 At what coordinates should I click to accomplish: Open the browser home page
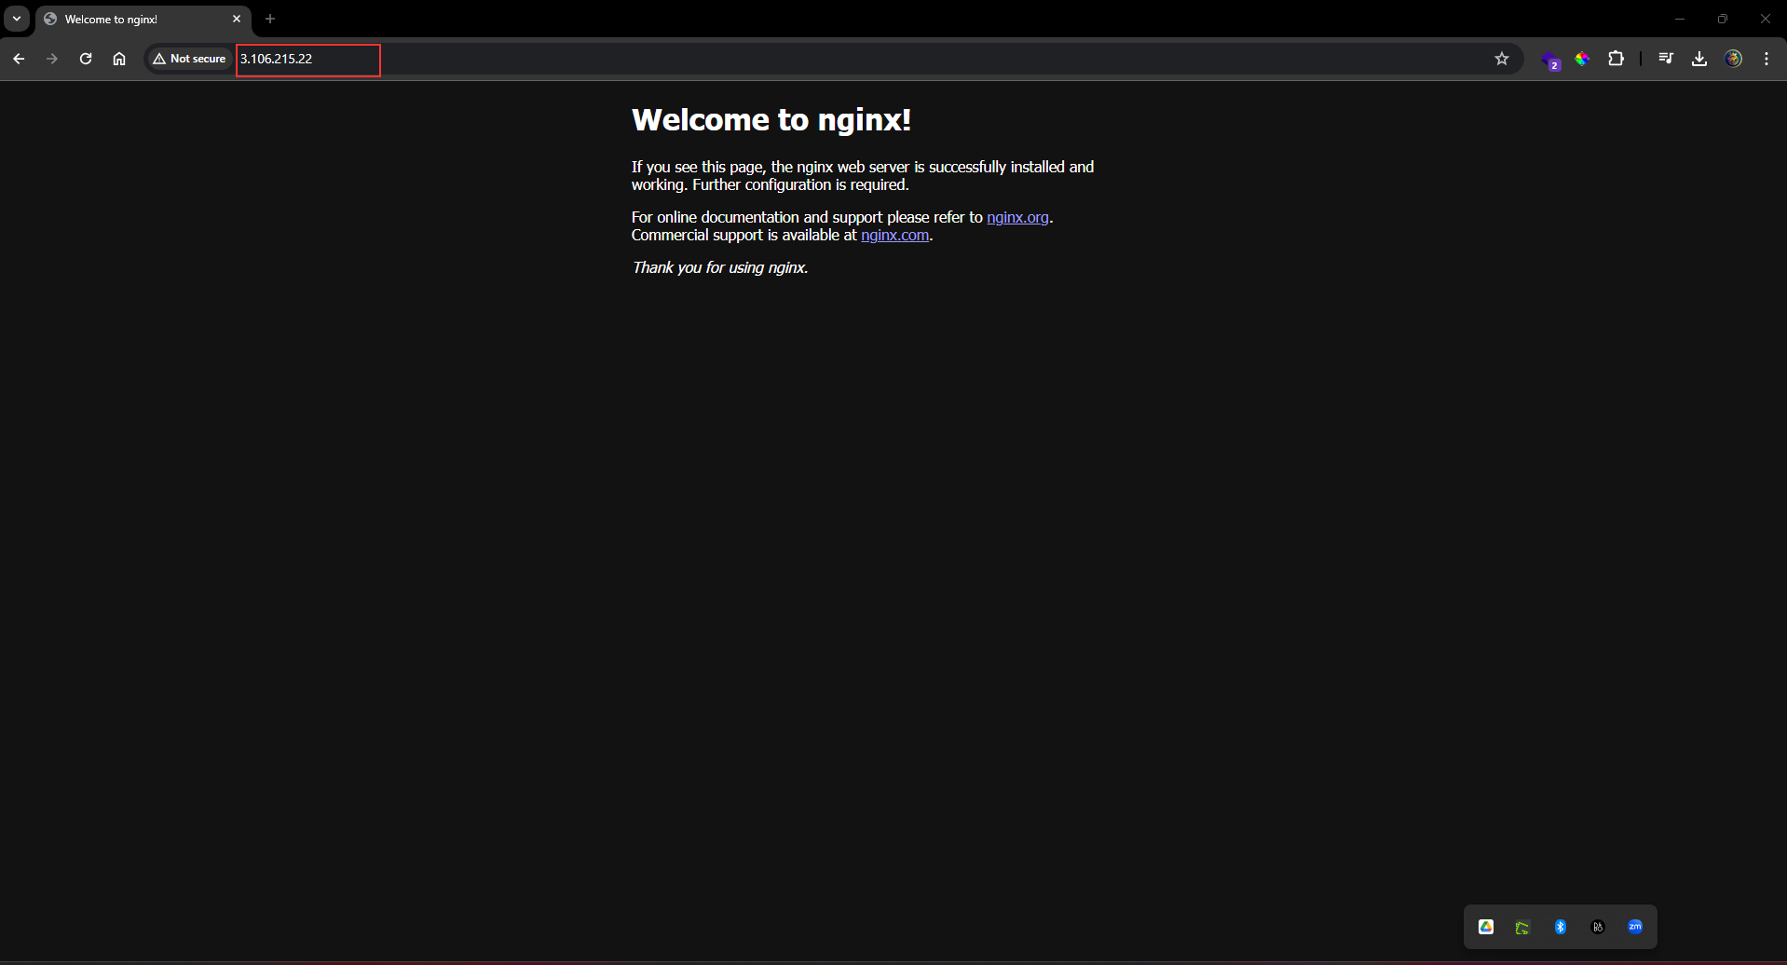[x=119, y=59]
